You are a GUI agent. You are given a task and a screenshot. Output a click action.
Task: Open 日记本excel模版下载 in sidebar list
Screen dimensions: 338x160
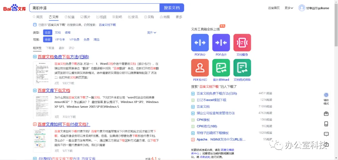coord(212,100)
